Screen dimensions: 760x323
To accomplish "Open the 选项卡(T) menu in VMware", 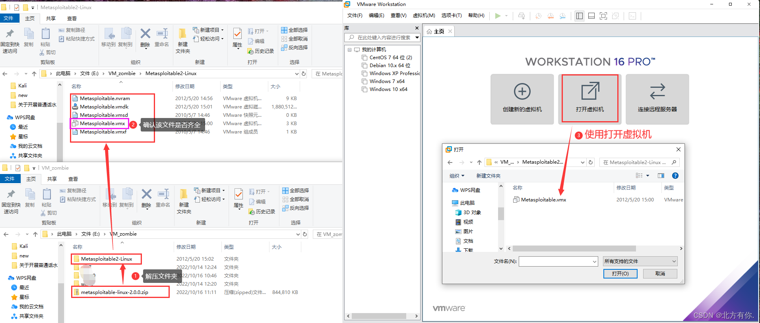I will tap(452, 15).
